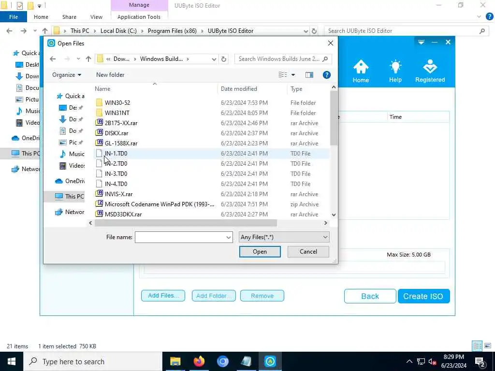Expand the dialog address bar path dropdown
The width and height of the screenshot is (495, 371).
pyautogui.click(x=214, y=58)
